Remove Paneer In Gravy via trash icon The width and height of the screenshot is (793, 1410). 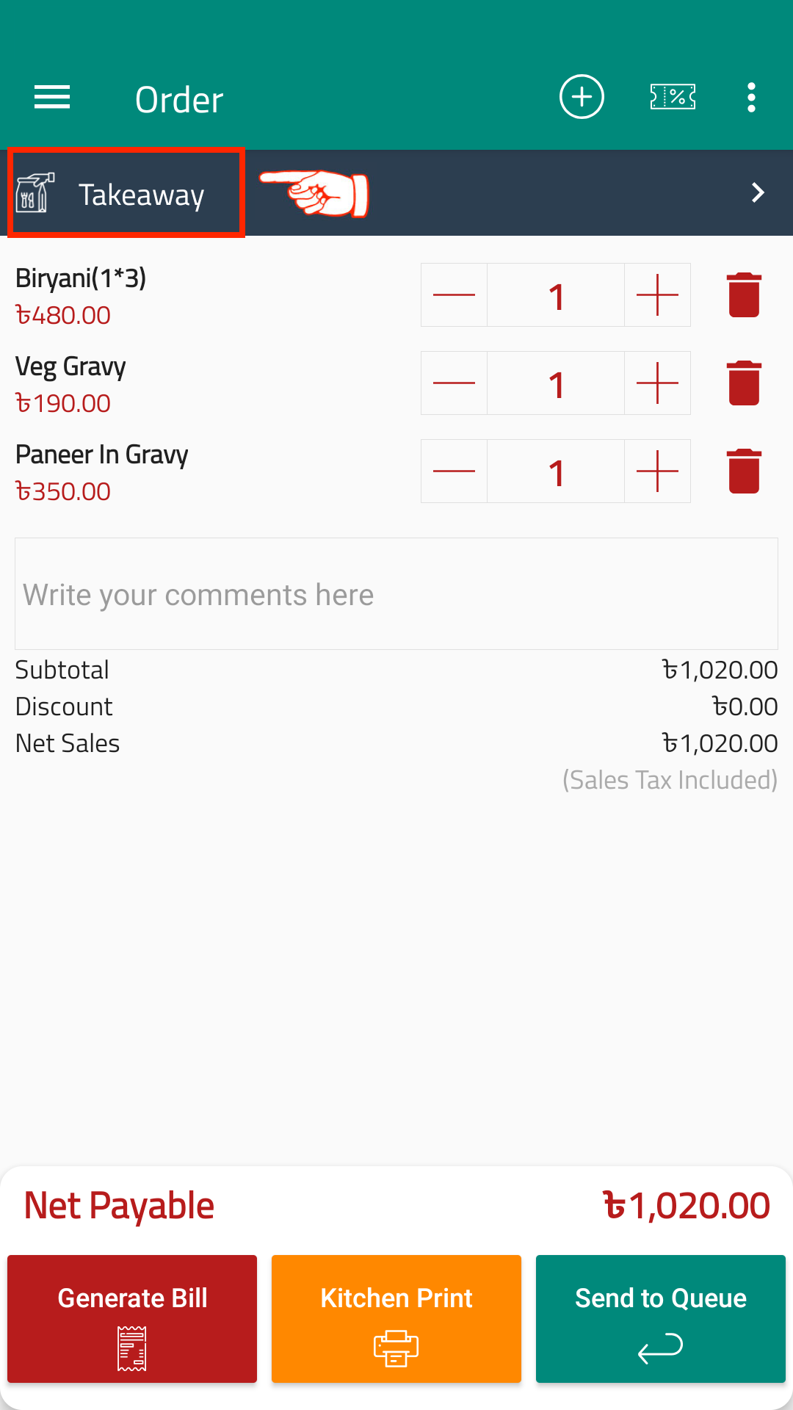coord(744,471)
